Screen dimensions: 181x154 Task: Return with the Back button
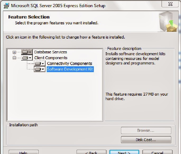pyautogui.click(x=91, y=152)
